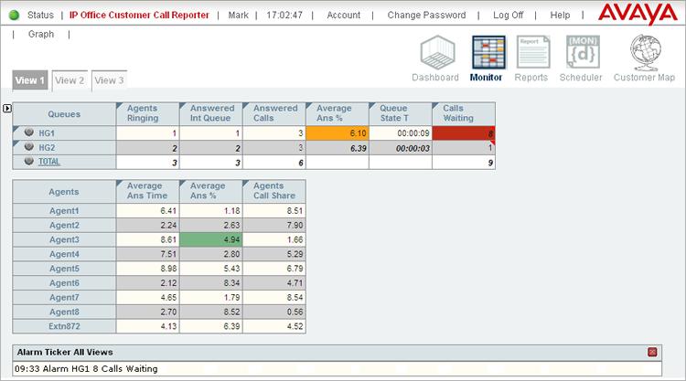Open the Customer Map globe icon
The height and width of the screenshot is (381, 686).
(646, 53)
